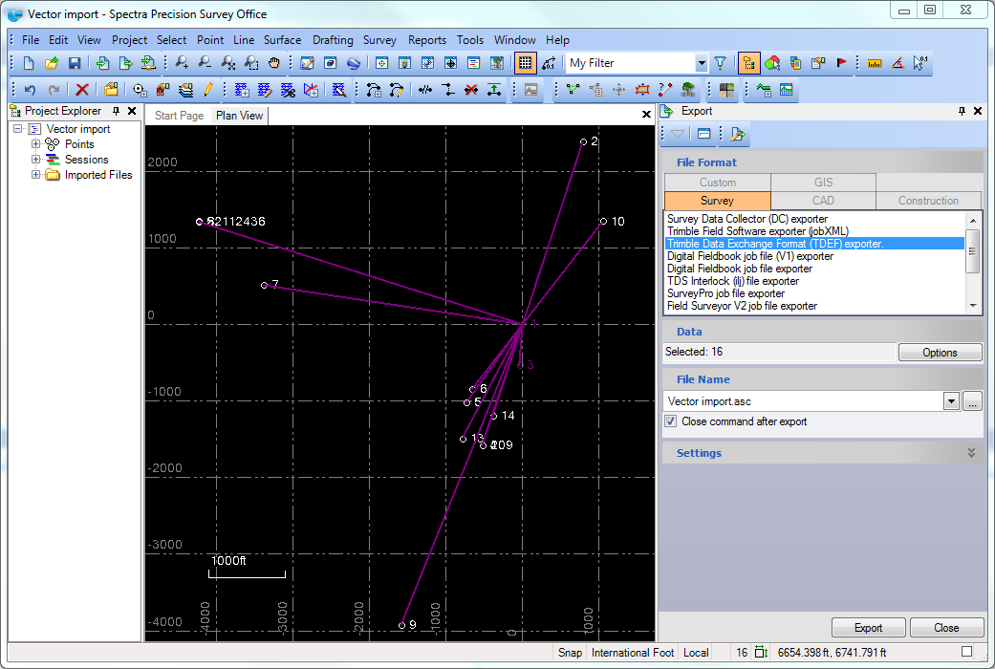Switch to the Start Page tab
Viewport: 995px width, 669px height.
(179, 116)
